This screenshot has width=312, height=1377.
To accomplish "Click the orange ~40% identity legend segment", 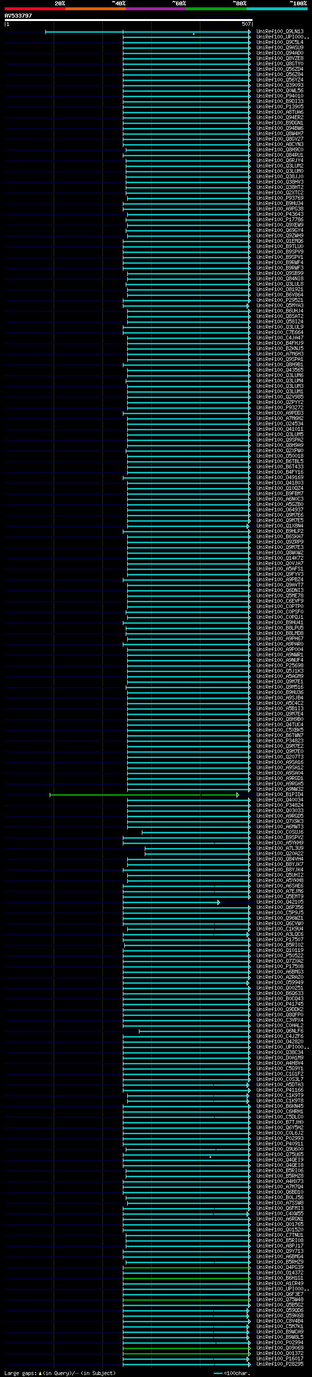I will click(x=96, y=9).
